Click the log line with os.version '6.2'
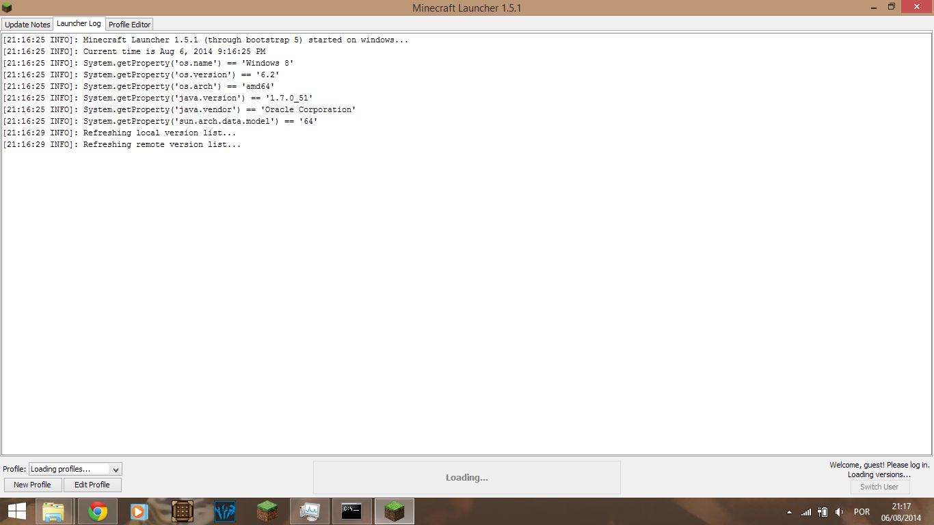 [141, 75]
